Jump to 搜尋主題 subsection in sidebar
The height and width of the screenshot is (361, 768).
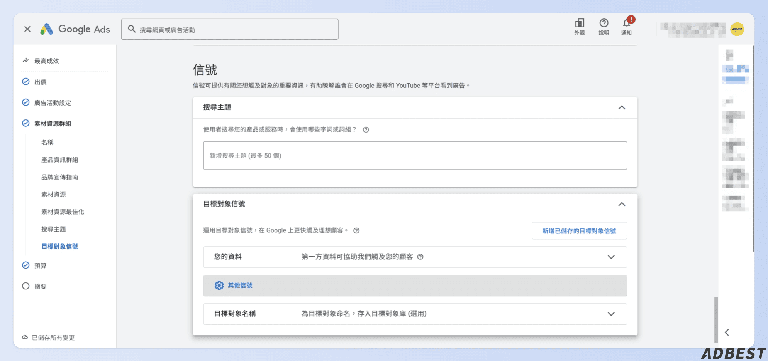click(x=54, y=229)
